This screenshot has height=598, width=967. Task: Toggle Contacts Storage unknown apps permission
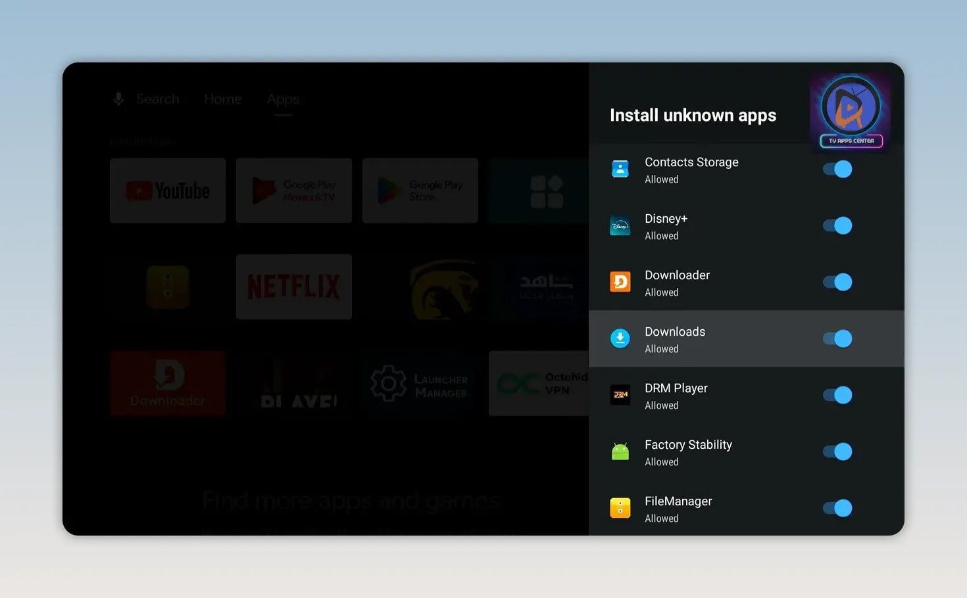[837, 169]
